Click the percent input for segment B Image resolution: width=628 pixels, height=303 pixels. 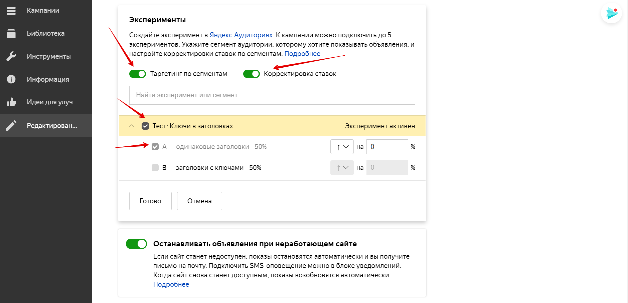click(387, 168)
